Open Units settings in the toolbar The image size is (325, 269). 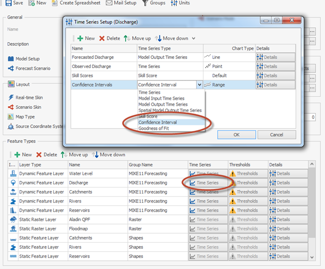click(180, 3)
